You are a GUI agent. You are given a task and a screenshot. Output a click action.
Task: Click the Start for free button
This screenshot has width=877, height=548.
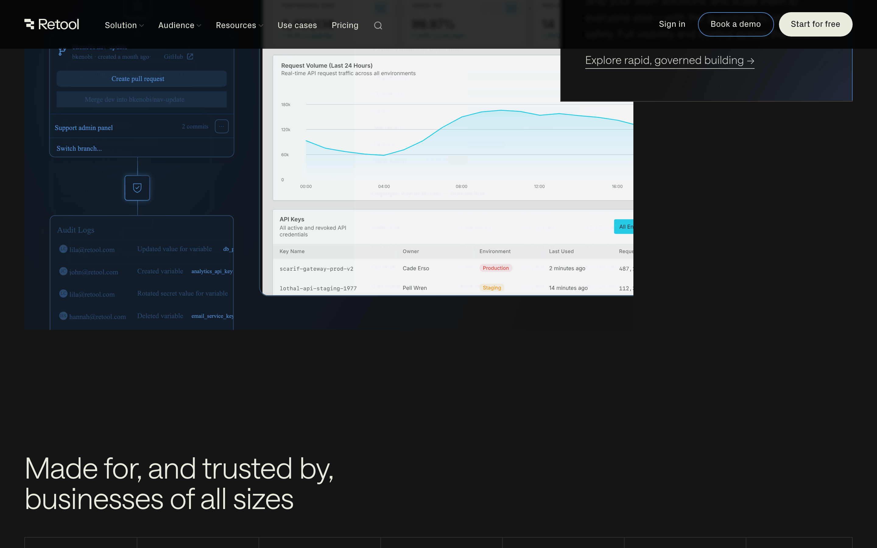815,24
